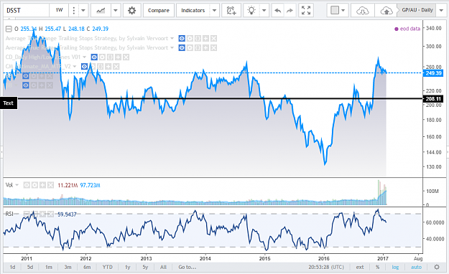Open settings for CD_Daily High/Low Zones indicator
The height and width of the screenshot is (274, 449).
click(102, 57)
